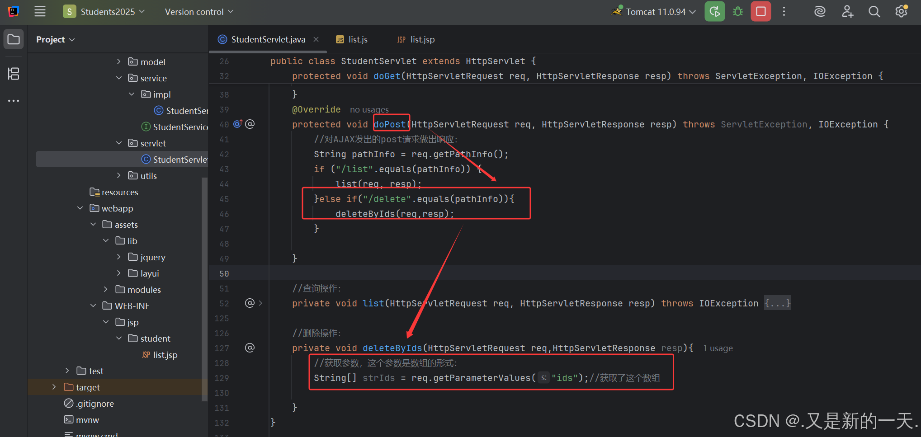921x437 pixels.
Task: Open IDE settings gear
Action: pos(901,12)
